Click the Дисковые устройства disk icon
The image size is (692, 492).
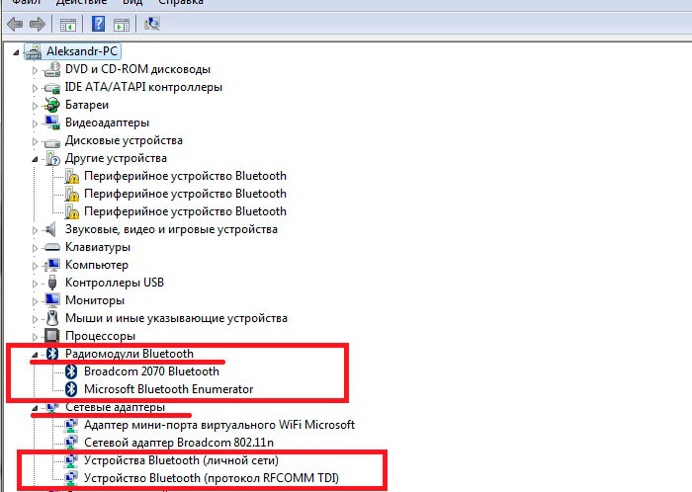[x=52, y=142]
